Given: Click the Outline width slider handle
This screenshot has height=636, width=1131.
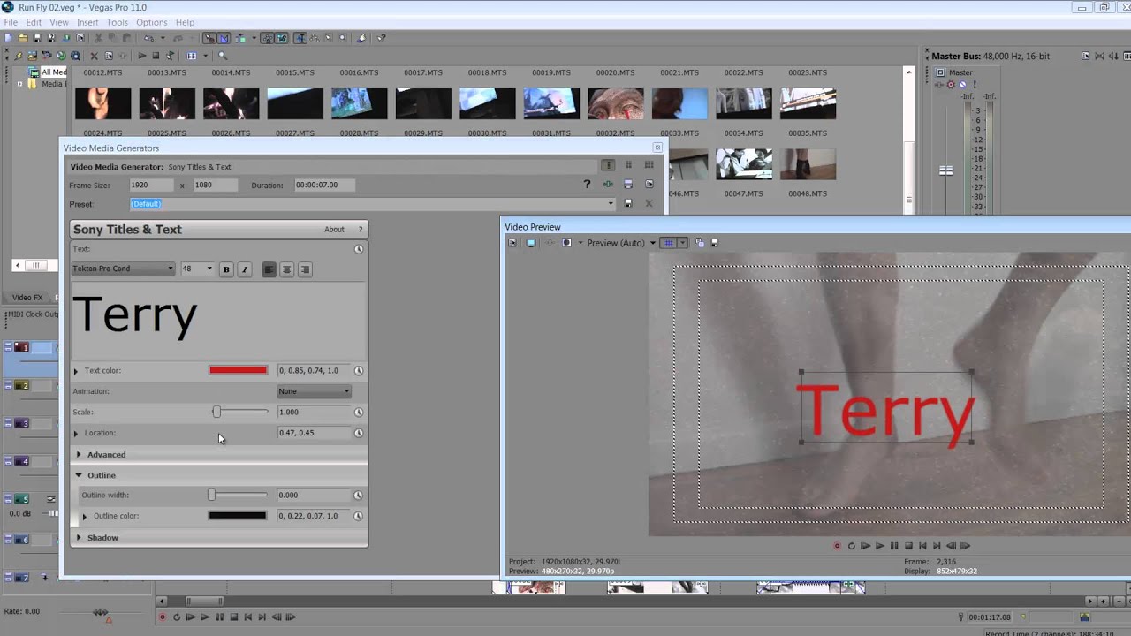Looking at the screenshot, I should click(x=211, y=495).
